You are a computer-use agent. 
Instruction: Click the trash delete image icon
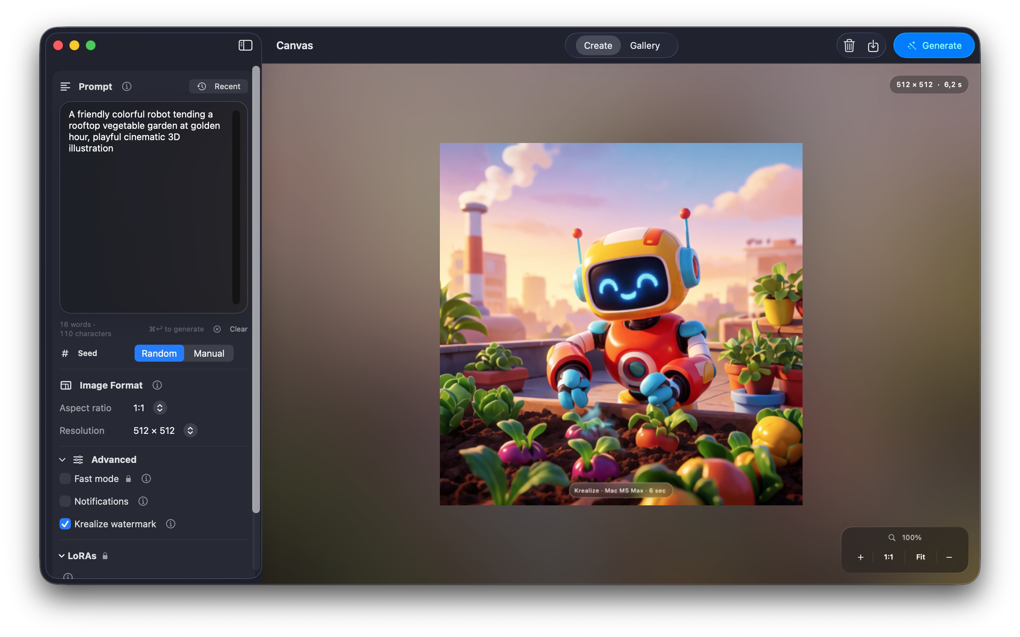(x=849, y=46)
